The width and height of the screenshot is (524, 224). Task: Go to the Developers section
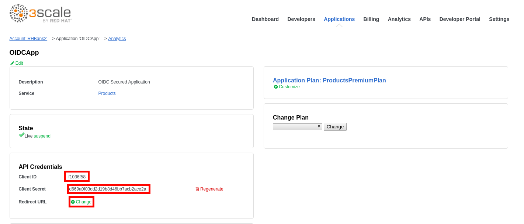point(301,19)
